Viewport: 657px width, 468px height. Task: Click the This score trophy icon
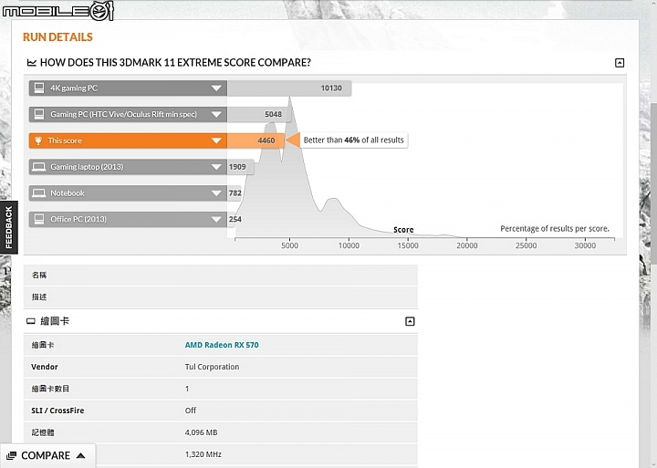38,140
